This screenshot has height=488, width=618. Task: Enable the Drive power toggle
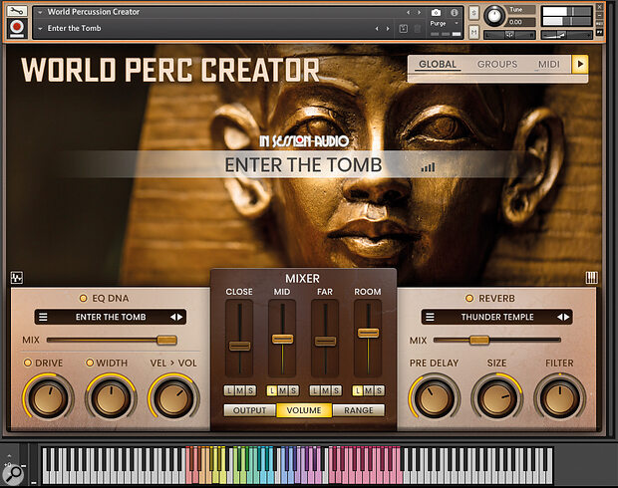click(x=28, y=363)
